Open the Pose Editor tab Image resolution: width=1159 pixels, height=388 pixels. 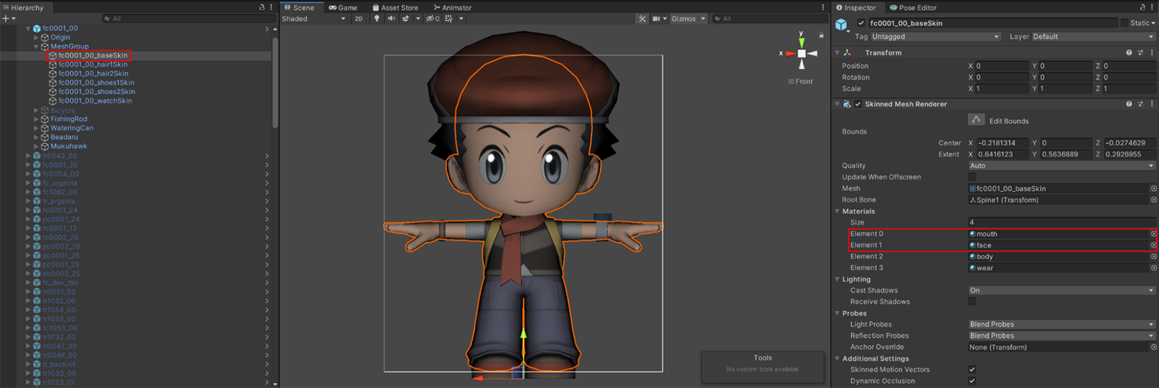(x=913, y=7)
